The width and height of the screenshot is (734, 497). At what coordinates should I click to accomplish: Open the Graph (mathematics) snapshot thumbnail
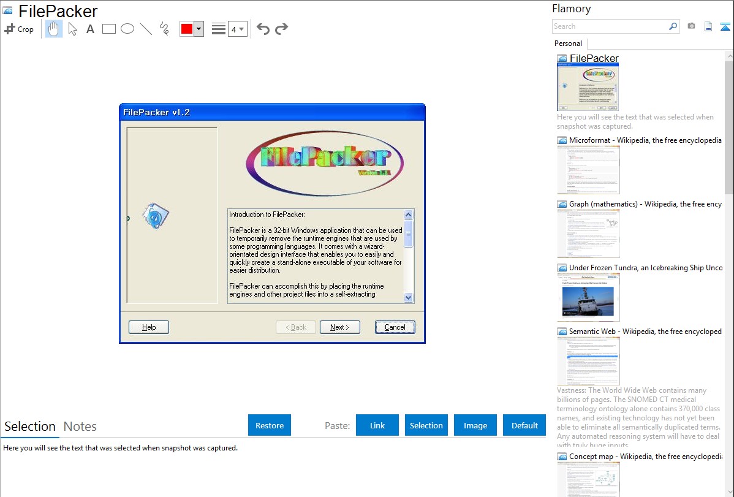pyautogui.click(x=588, y=233)
